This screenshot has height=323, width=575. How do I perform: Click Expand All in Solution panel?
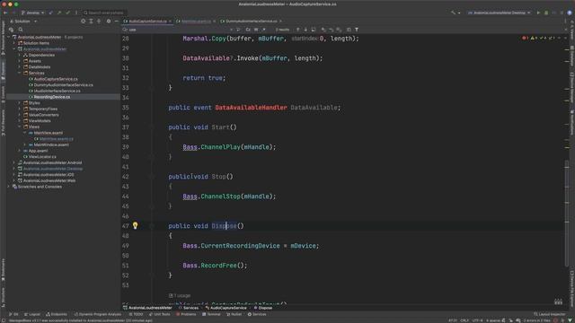91,22
